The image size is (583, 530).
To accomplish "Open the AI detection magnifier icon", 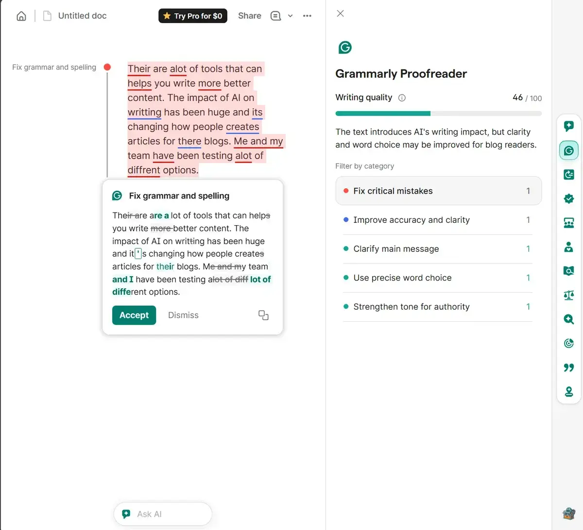I will coord(568,319).
